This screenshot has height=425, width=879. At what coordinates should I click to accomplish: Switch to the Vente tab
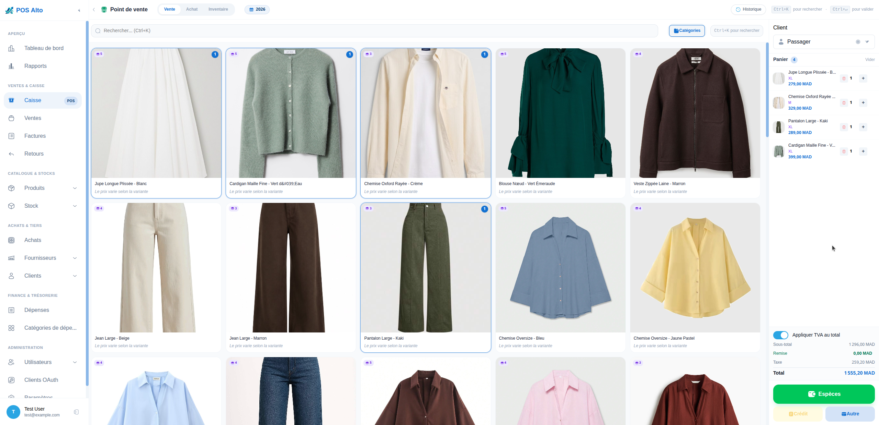tap(170, 10)
